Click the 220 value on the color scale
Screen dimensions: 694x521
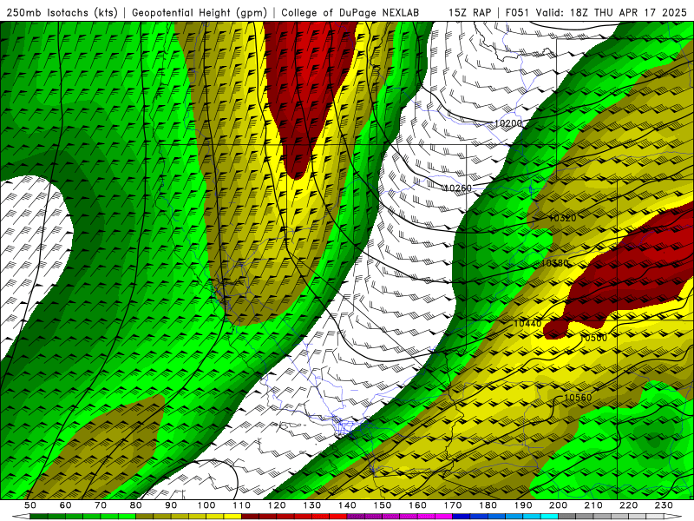[628, 505]
